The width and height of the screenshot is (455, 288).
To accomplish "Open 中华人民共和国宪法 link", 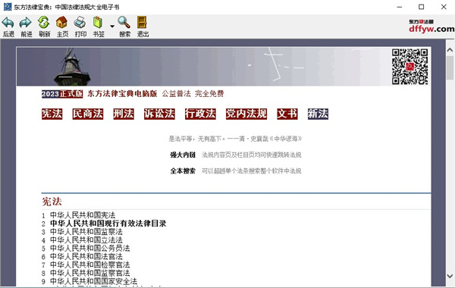I will (83, 215).
